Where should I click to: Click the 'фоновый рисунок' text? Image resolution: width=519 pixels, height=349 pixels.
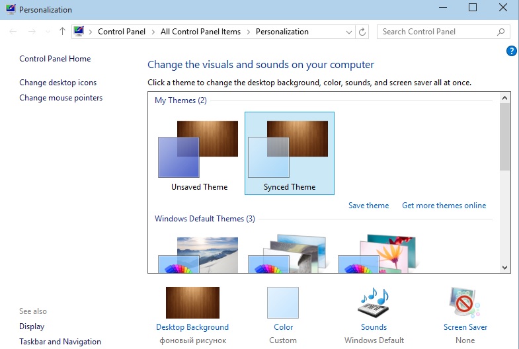(192, 340)
